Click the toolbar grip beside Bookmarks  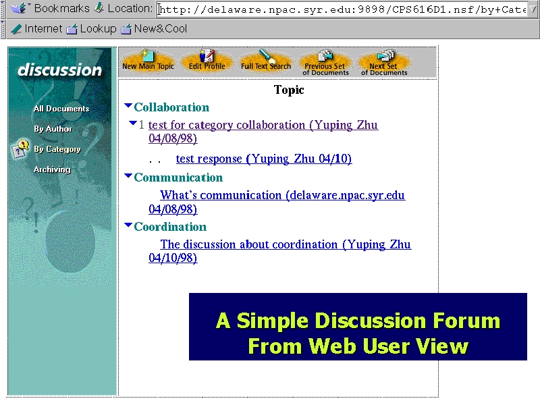coord(3,9)
